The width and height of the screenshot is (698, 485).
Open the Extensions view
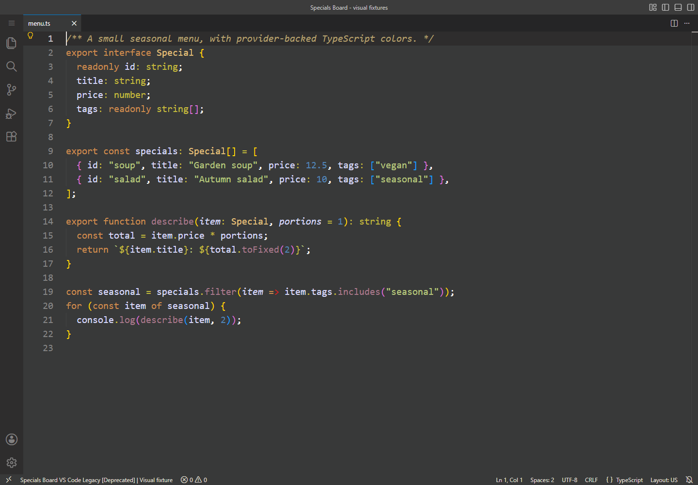tap(12, 137)
